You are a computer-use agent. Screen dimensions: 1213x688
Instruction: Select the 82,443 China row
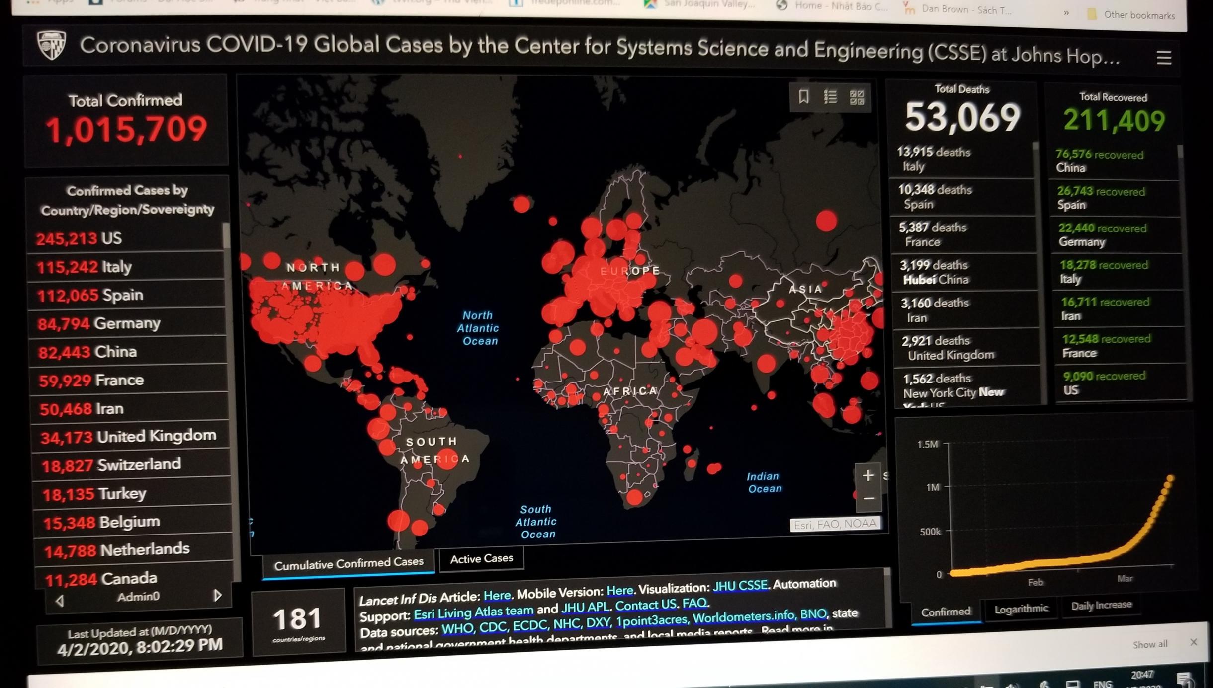128,352
